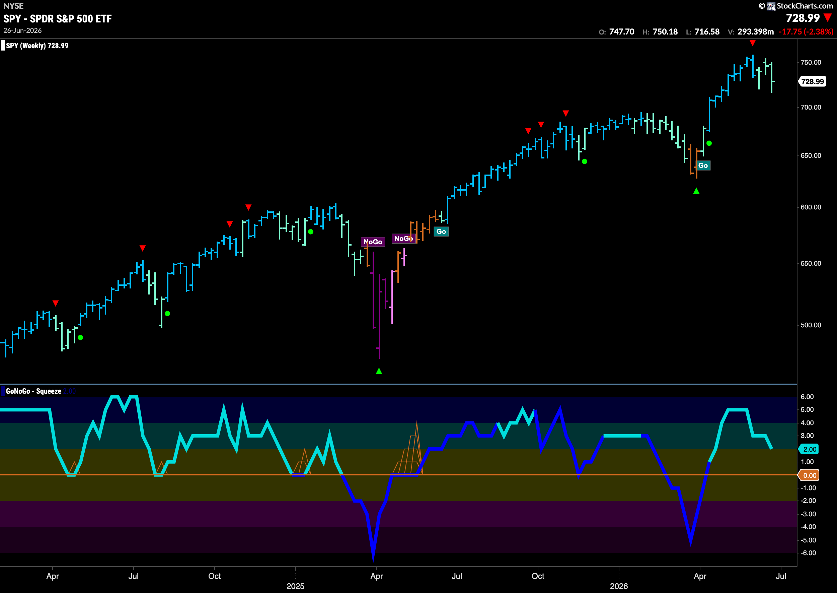Click the 6.00 oscillator axis label
The height and width of the screenshot is (593, 837).
807,397
